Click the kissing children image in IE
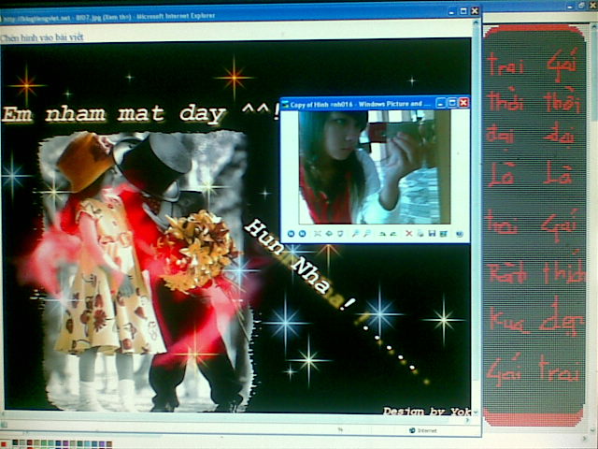This screenshot has width=598, height=449. 147,271
